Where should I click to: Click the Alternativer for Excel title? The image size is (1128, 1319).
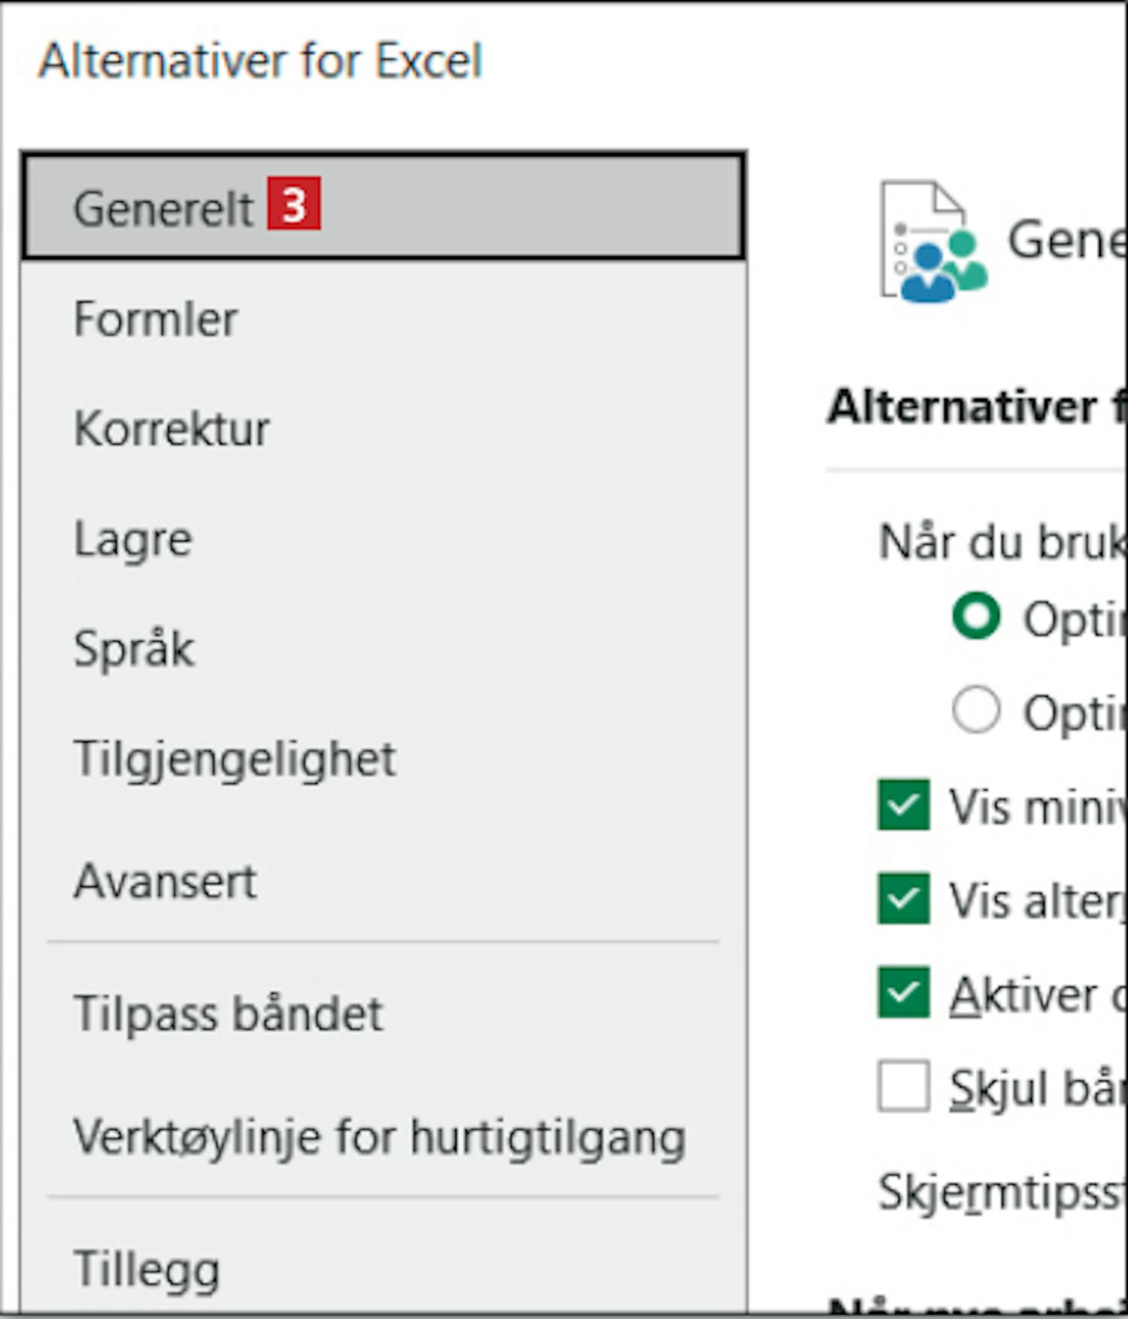(x=260, y=60)
